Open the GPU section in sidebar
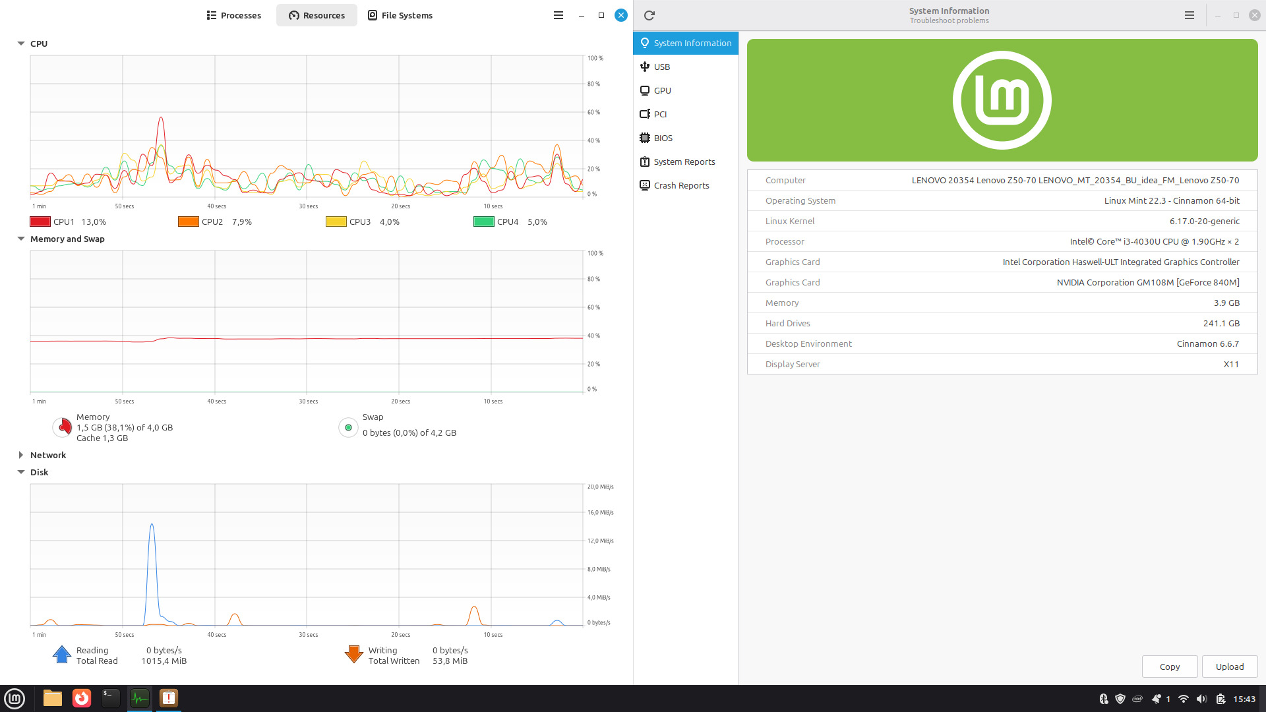 point(662,90)
